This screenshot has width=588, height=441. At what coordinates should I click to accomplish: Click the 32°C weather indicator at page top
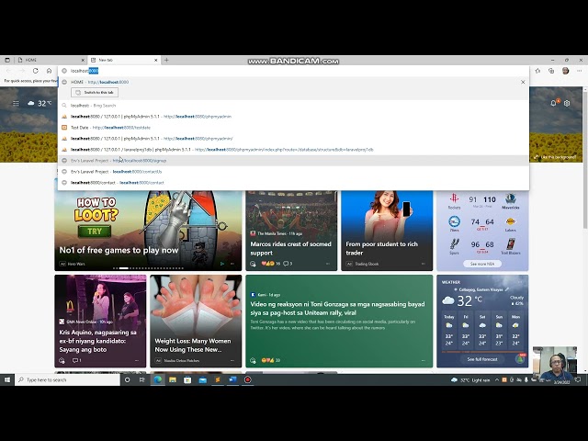40,104
